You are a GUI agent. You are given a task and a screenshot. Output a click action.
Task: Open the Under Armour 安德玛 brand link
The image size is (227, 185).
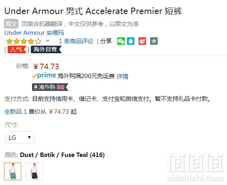(34, 33)
